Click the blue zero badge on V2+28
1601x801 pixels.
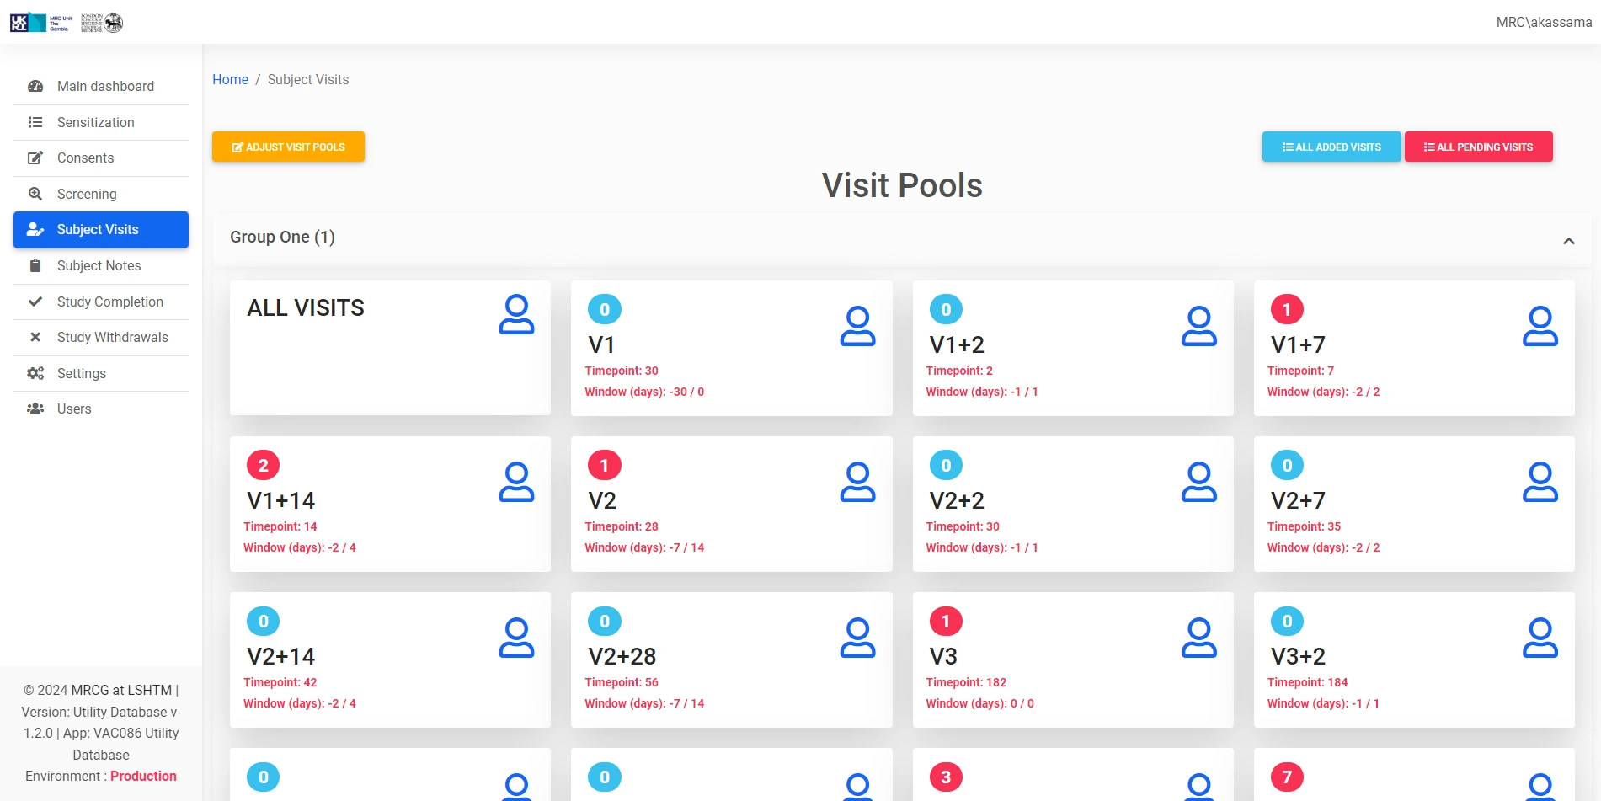tap(604, 622)
